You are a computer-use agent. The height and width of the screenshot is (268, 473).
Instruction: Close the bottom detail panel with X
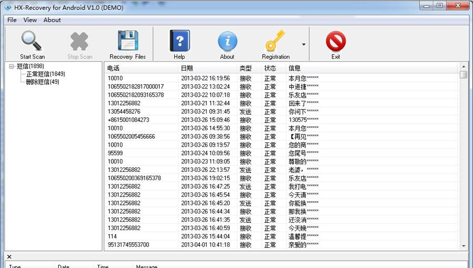tap(9, 257)
